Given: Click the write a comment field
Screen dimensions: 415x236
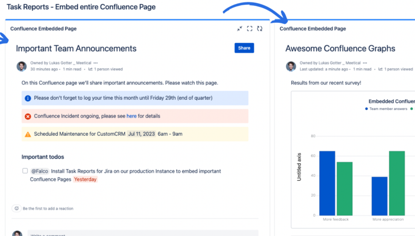Looking at the screenshot, I should (x=142, y=234).
